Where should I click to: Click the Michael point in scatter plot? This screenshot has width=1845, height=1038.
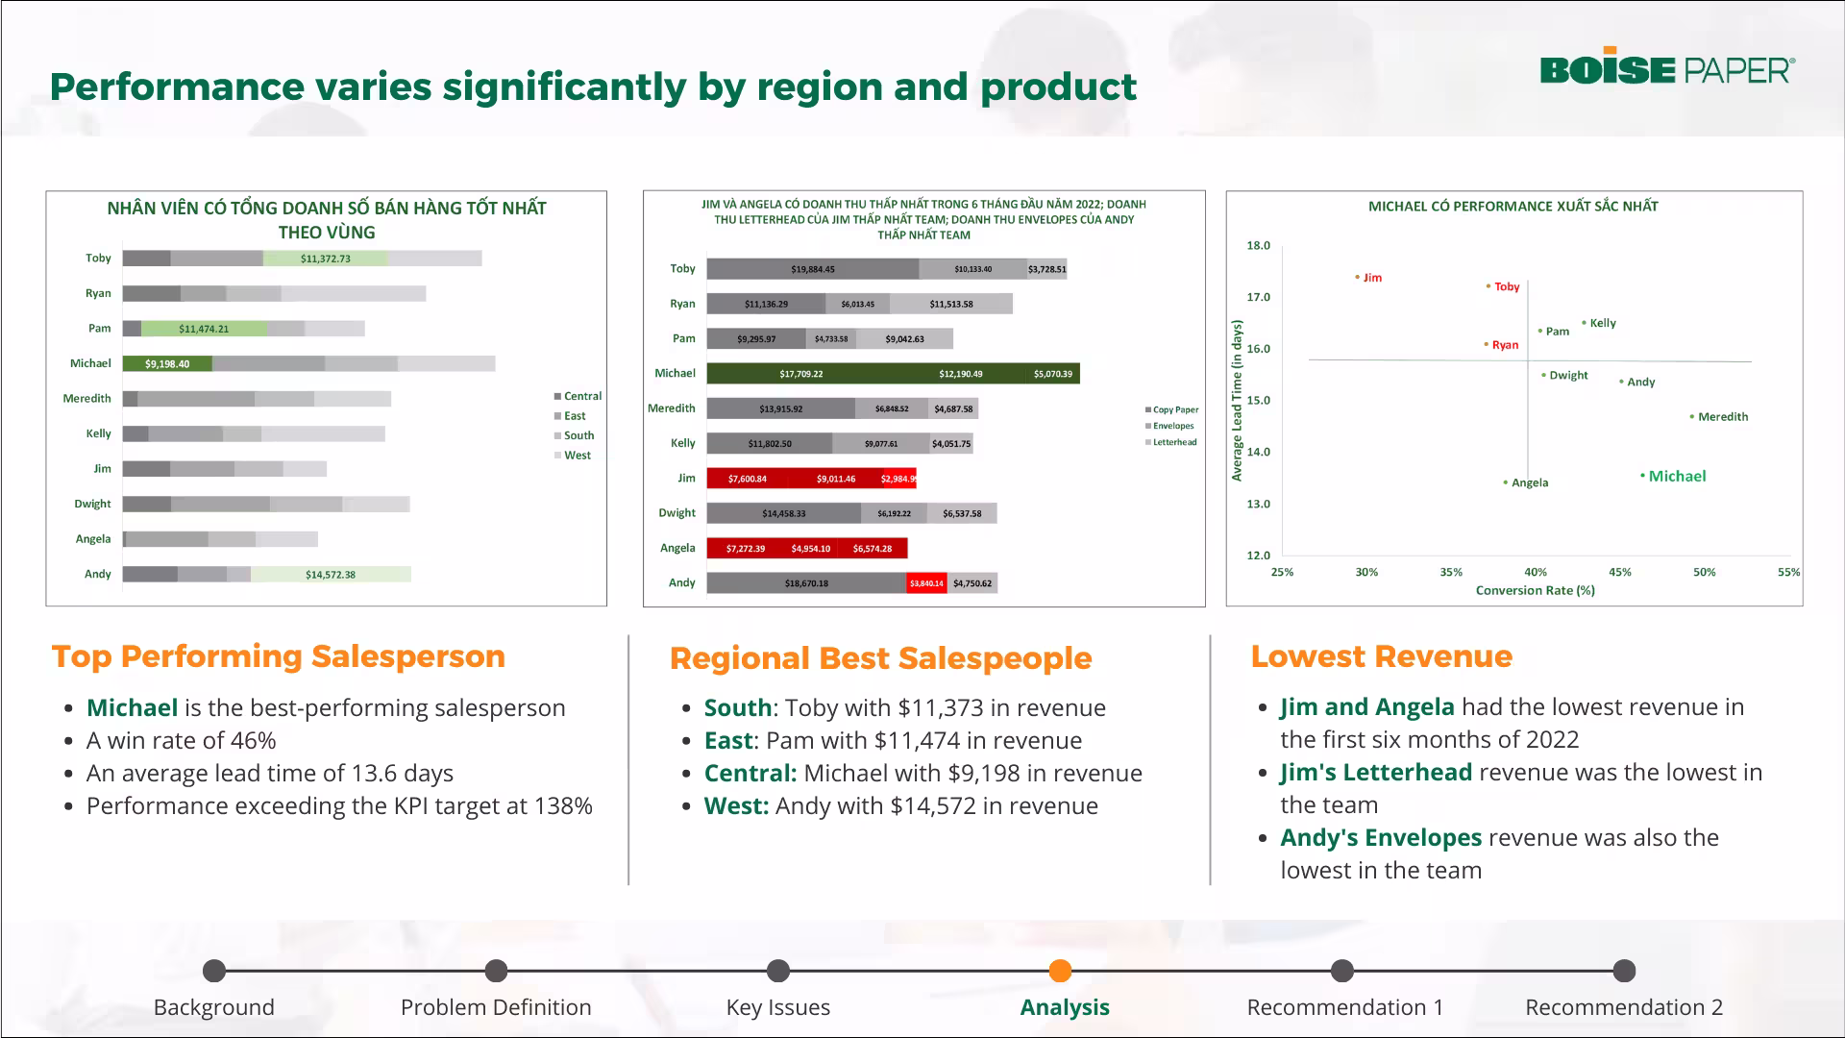1643,475
